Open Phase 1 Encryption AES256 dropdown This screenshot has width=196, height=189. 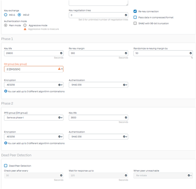34,85
